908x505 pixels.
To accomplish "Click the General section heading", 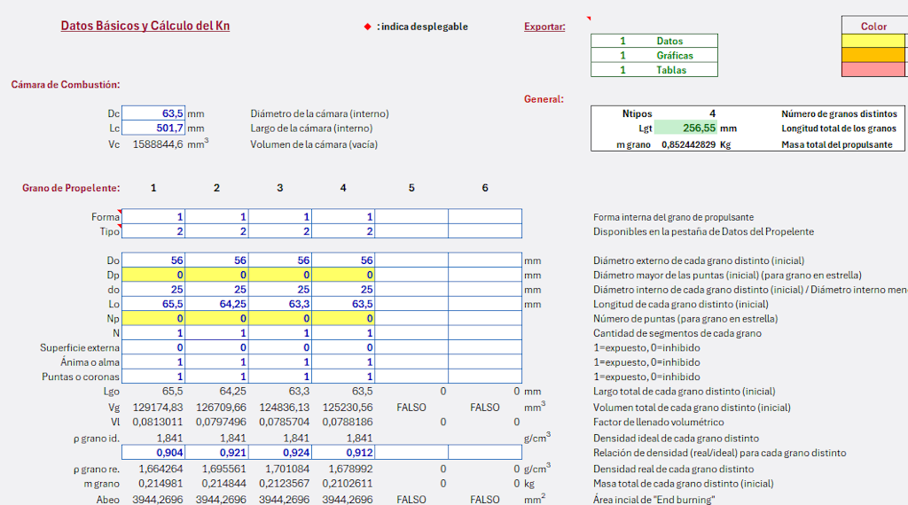I will coord(544,99).
